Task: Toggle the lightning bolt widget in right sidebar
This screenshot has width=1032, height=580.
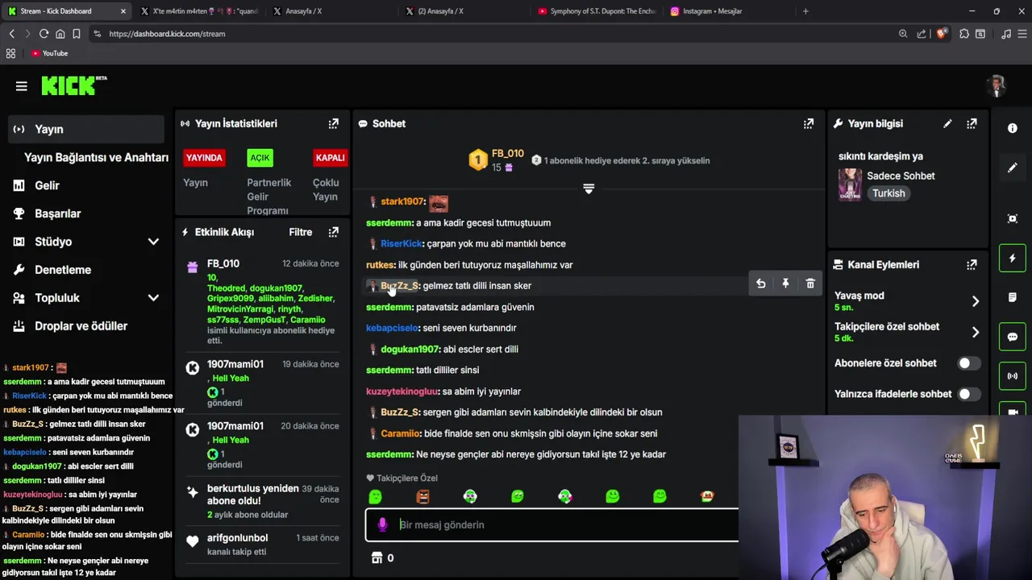Action: (1013, 258)
